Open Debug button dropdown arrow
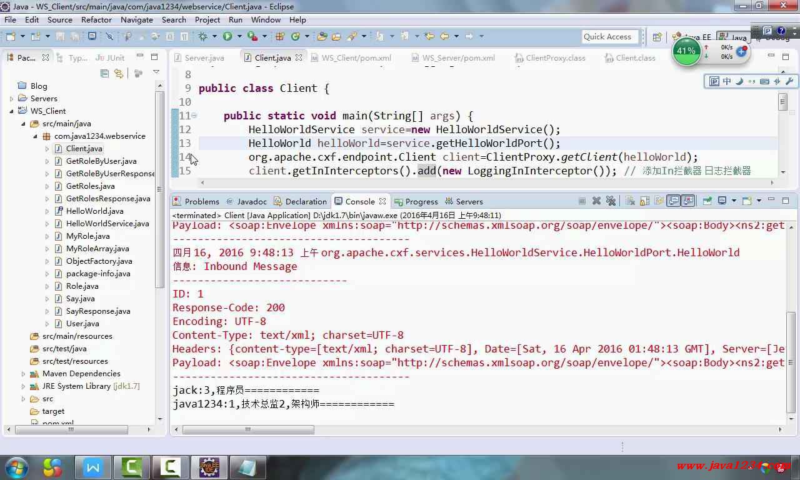 coord(214,36)
